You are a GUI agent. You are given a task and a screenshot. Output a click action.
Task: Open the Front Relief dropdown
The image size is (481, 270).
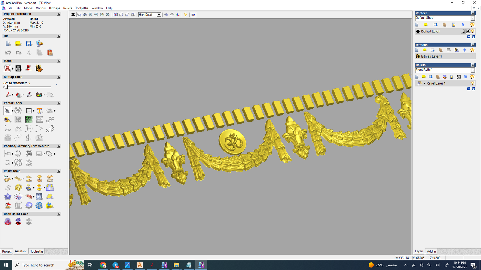pyautogui.click(x=473, y=70)
